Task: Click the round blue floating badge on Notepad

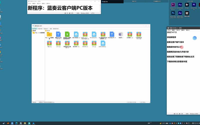Action: click(194, 38)
